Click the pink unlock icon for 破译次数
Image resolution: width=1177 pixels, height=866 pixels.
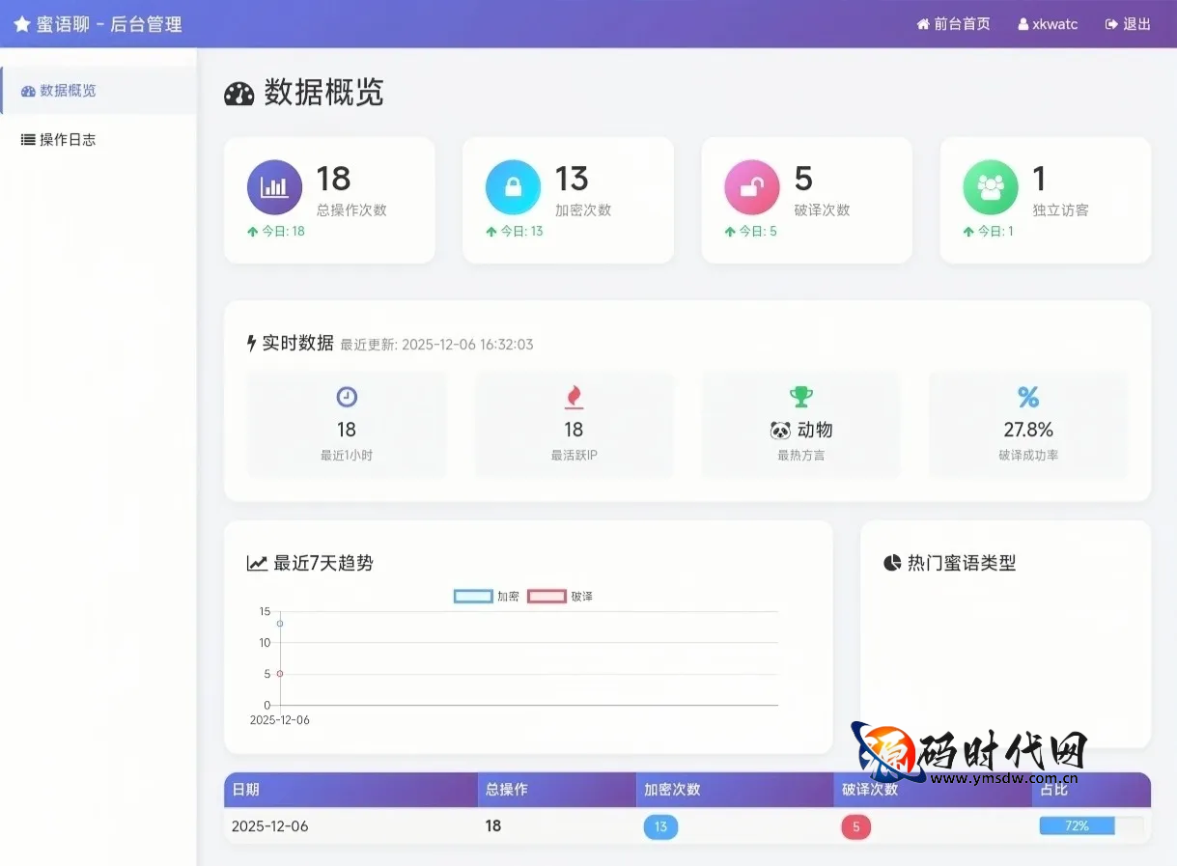751,187
